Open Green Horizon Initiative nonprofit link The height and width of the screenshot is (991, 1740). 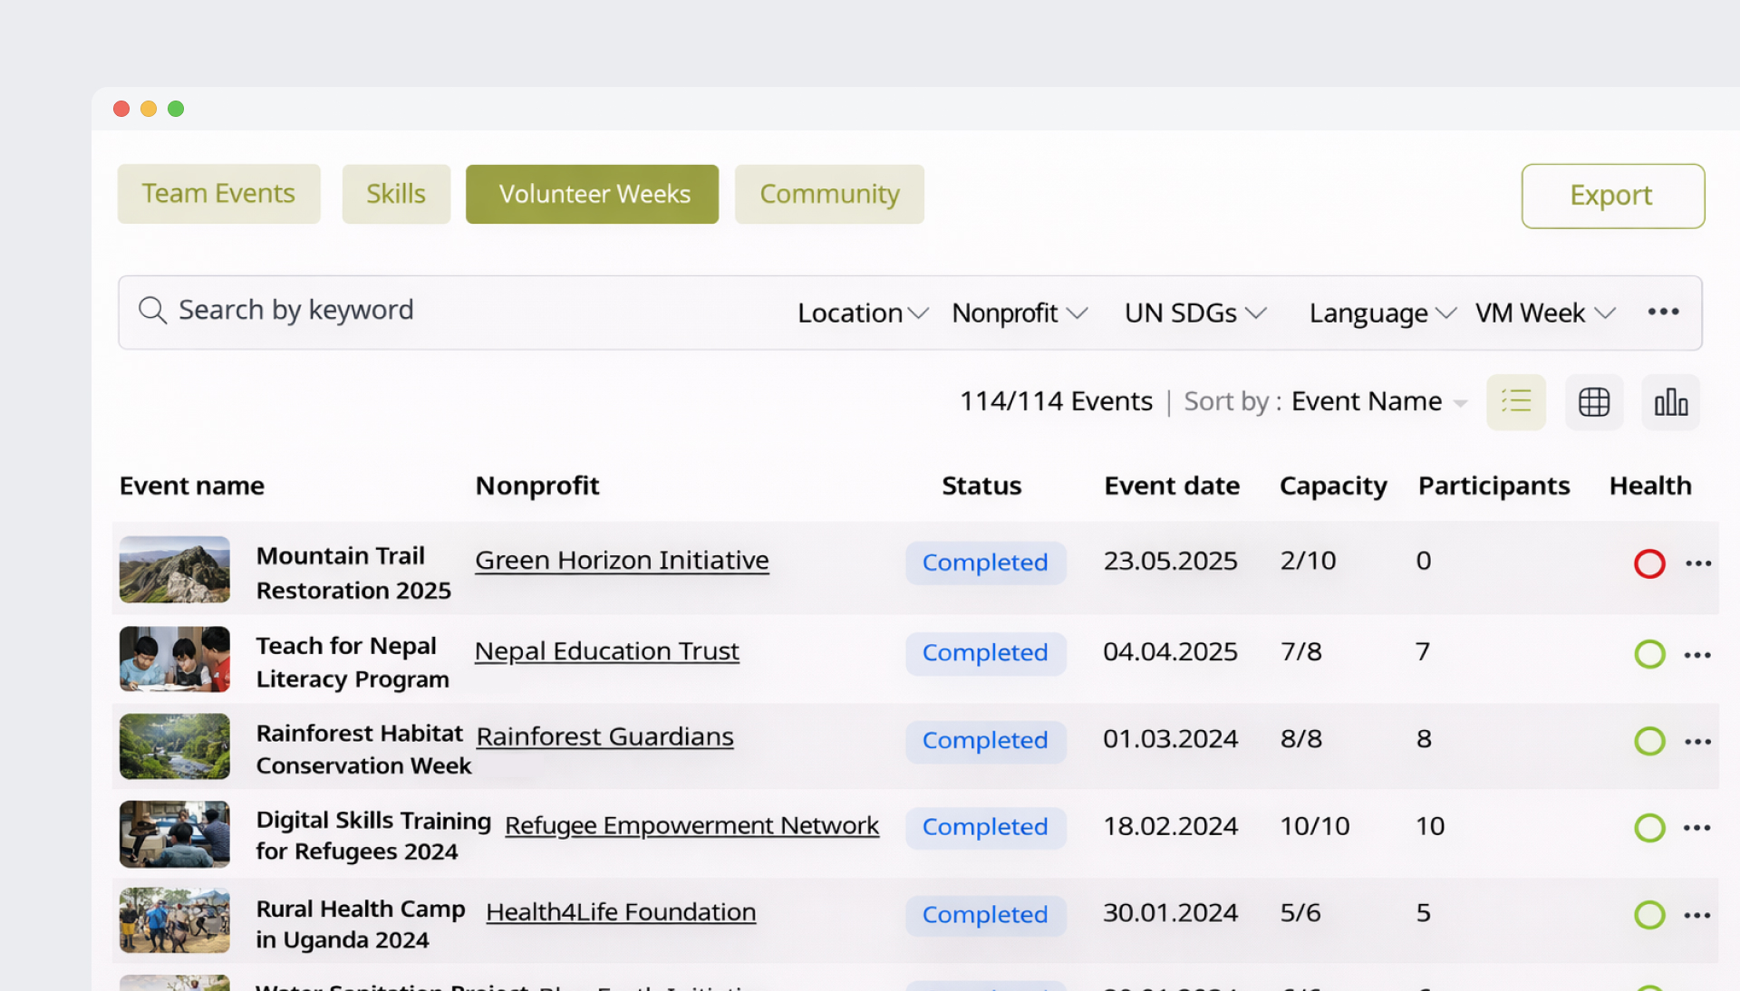[622, 561]
